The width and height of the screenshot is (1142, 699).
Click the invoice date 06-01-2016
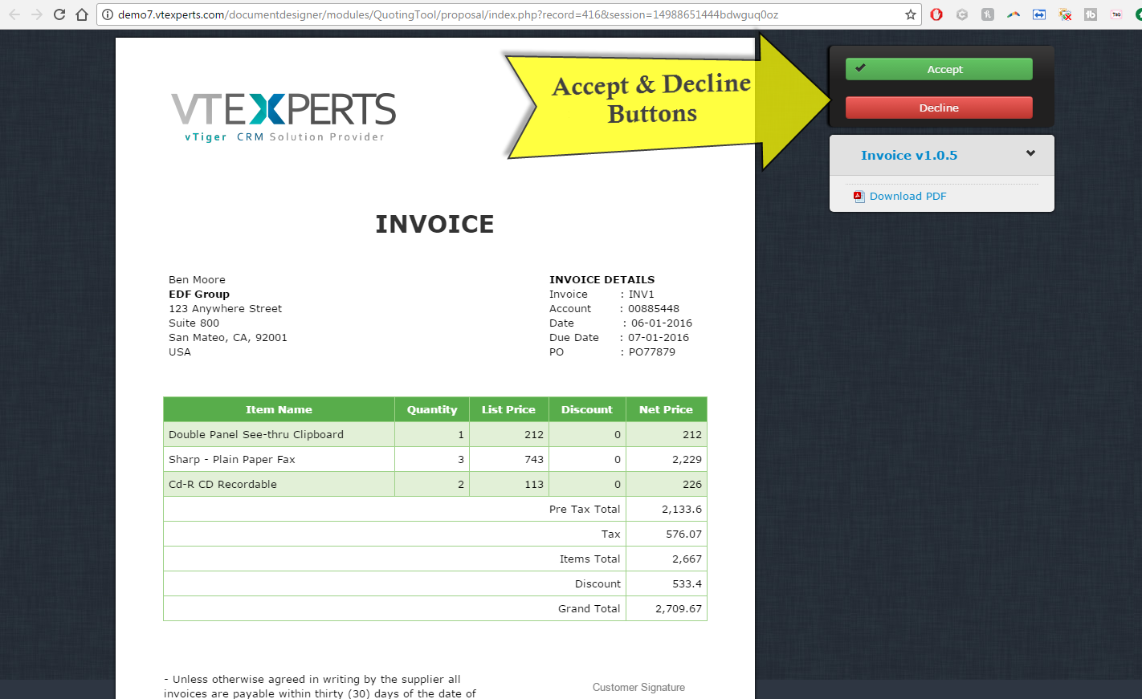click(x=661, y=323)
